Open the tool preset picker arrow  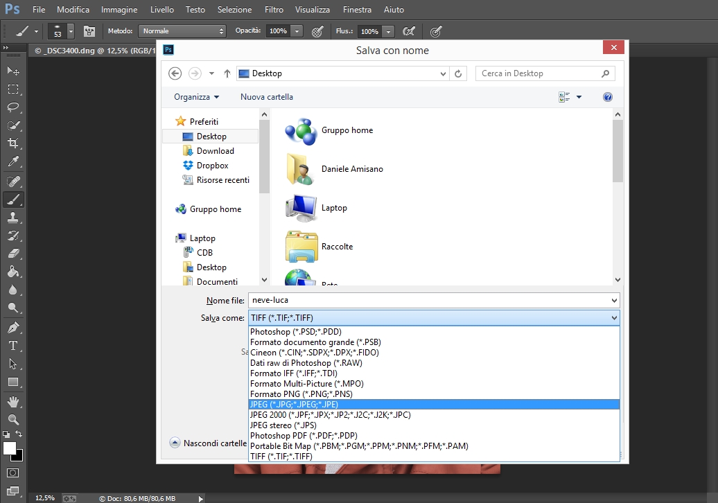pos(36,32)
